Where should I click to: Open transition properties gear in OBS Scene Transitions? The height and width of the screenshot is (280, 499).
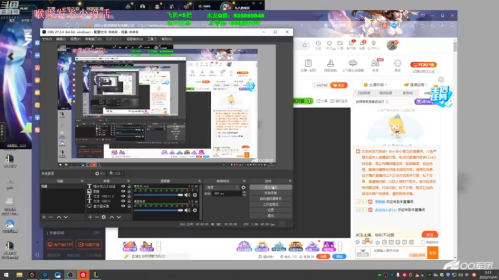(x=243, y=187)
